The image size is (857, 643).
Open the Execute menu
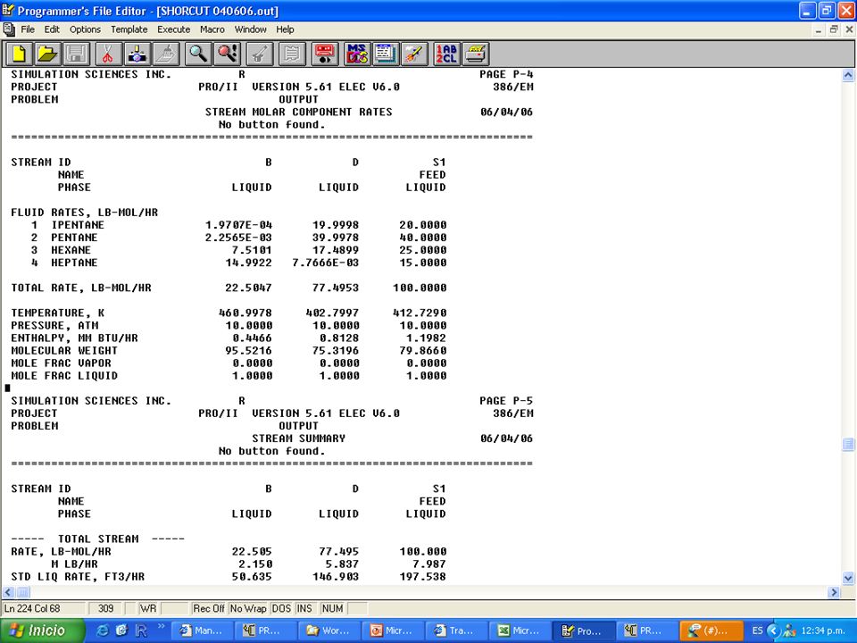point(174,29)
